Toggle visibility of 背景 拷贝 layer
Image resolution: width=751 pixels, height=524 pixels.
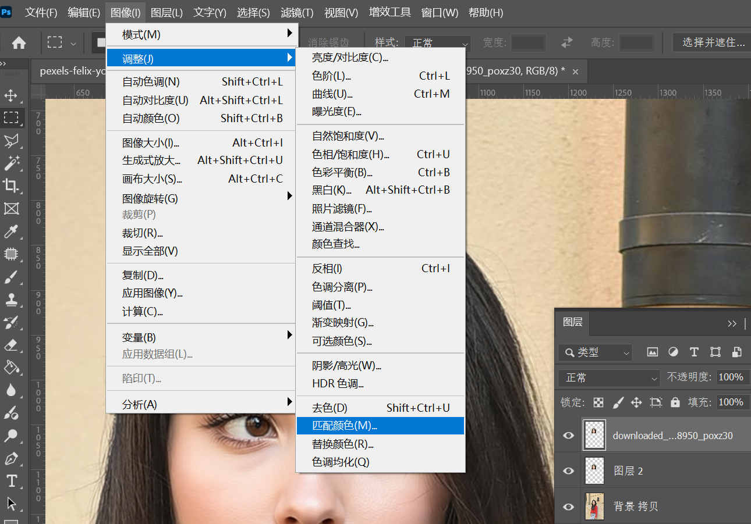pos(568,507)
